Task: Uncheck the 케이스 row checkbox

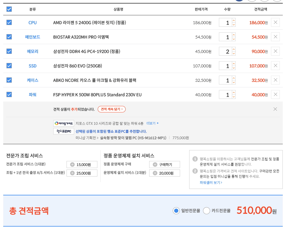Action: (x=9, y=80)
